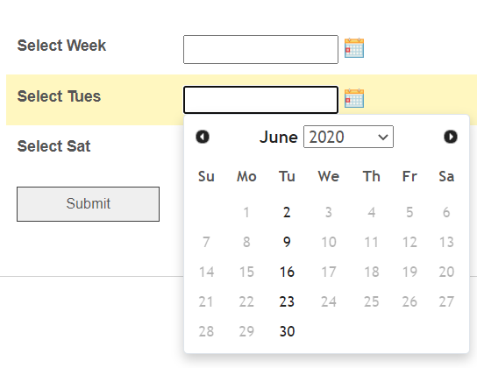Go to next month arrow
477x368 pixels.
[x=451, y=137]
